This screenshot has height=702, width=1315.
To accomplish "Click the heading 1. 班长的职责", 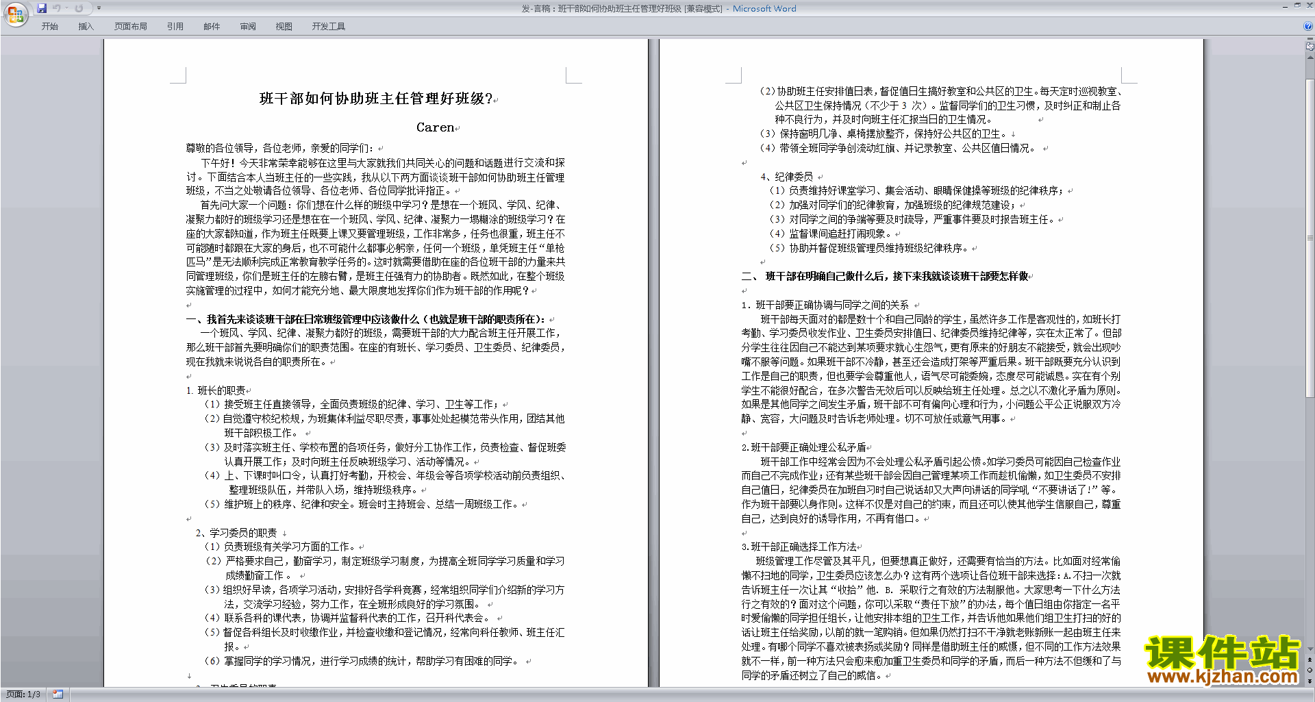I will click(x=216, y=390).
